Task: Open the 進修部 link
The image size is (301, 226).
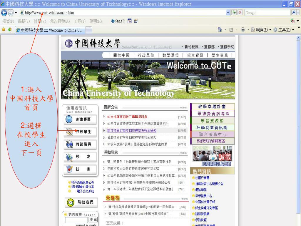Action: pos(209,47)
